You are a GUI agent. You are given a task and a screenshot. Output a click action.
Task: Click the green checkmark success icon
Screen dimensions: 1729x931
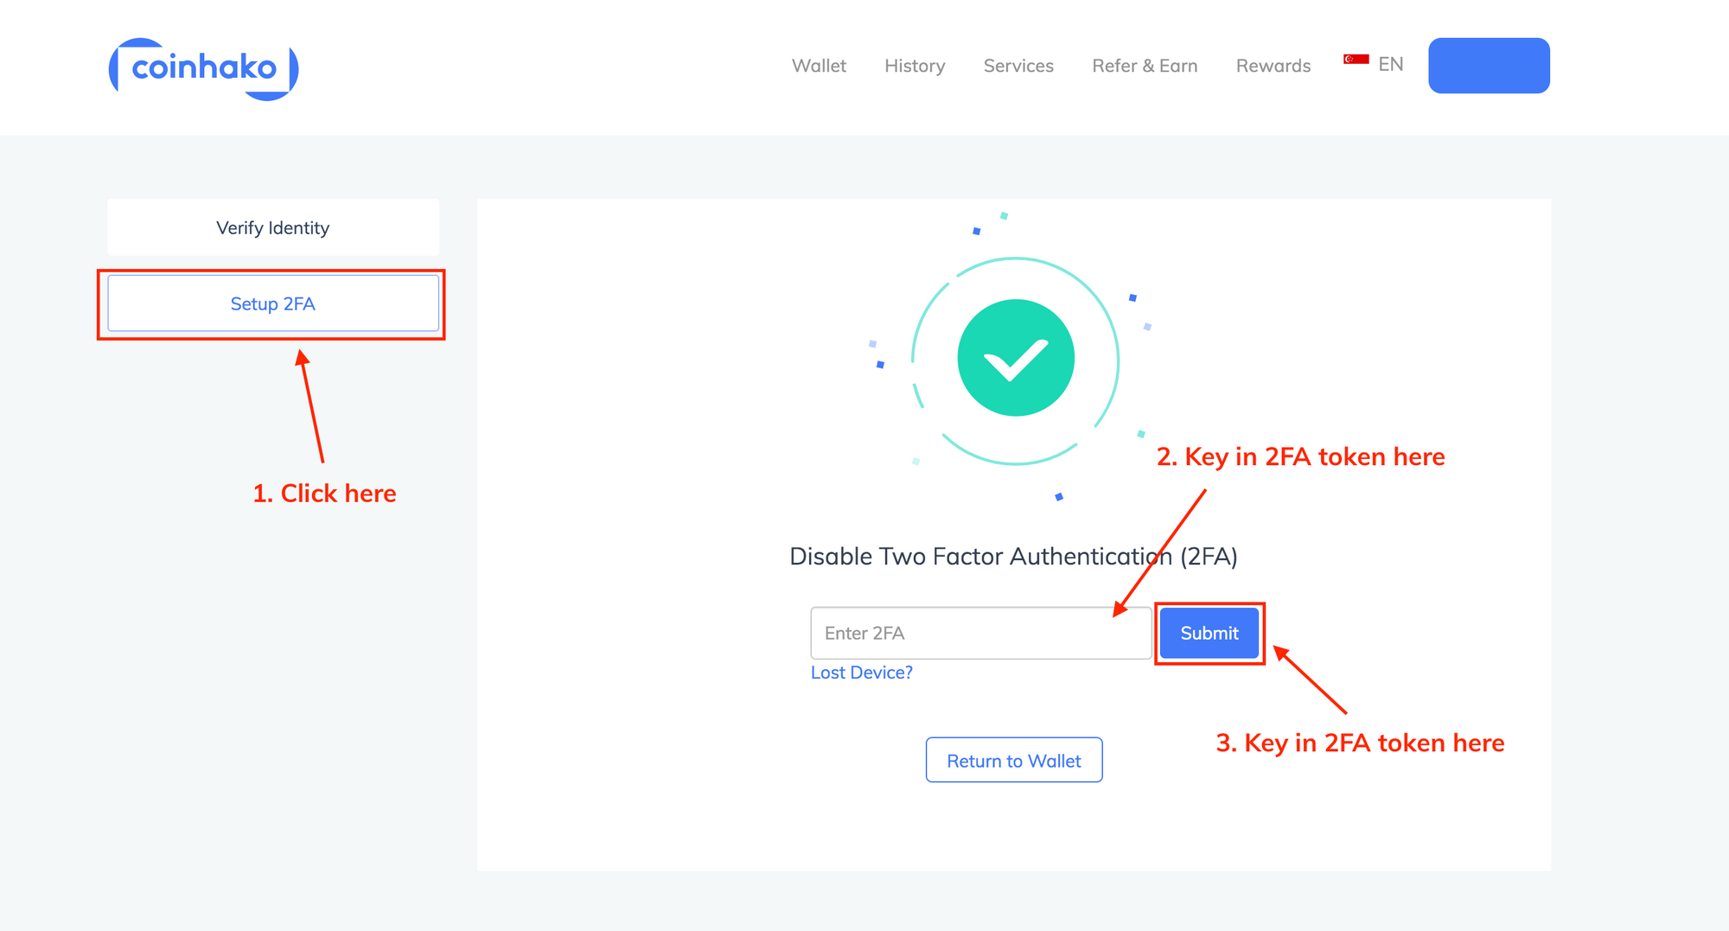[x=1016, y=358]
